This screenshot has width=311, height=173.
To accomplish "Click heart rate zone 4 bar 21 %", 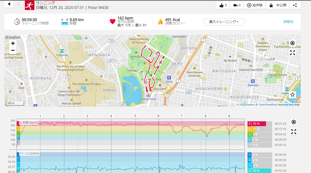I will point(260,129).
